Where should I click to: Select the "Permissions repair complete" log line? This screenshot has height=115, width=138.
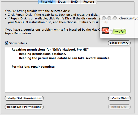click(x=33, y=67)
